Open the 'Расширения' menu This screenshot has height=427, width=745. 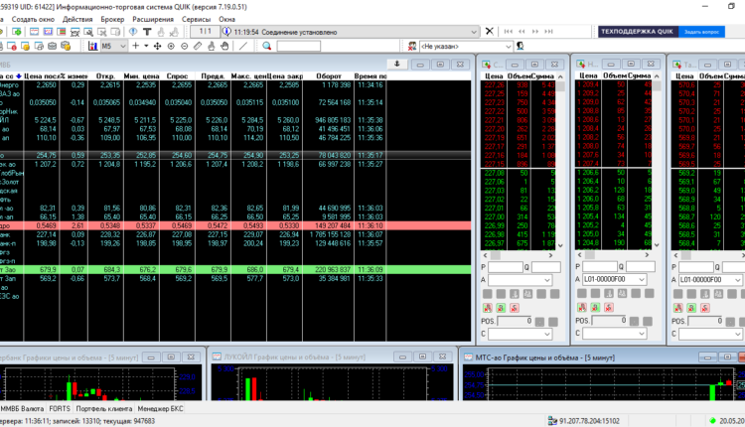(153, 19)
